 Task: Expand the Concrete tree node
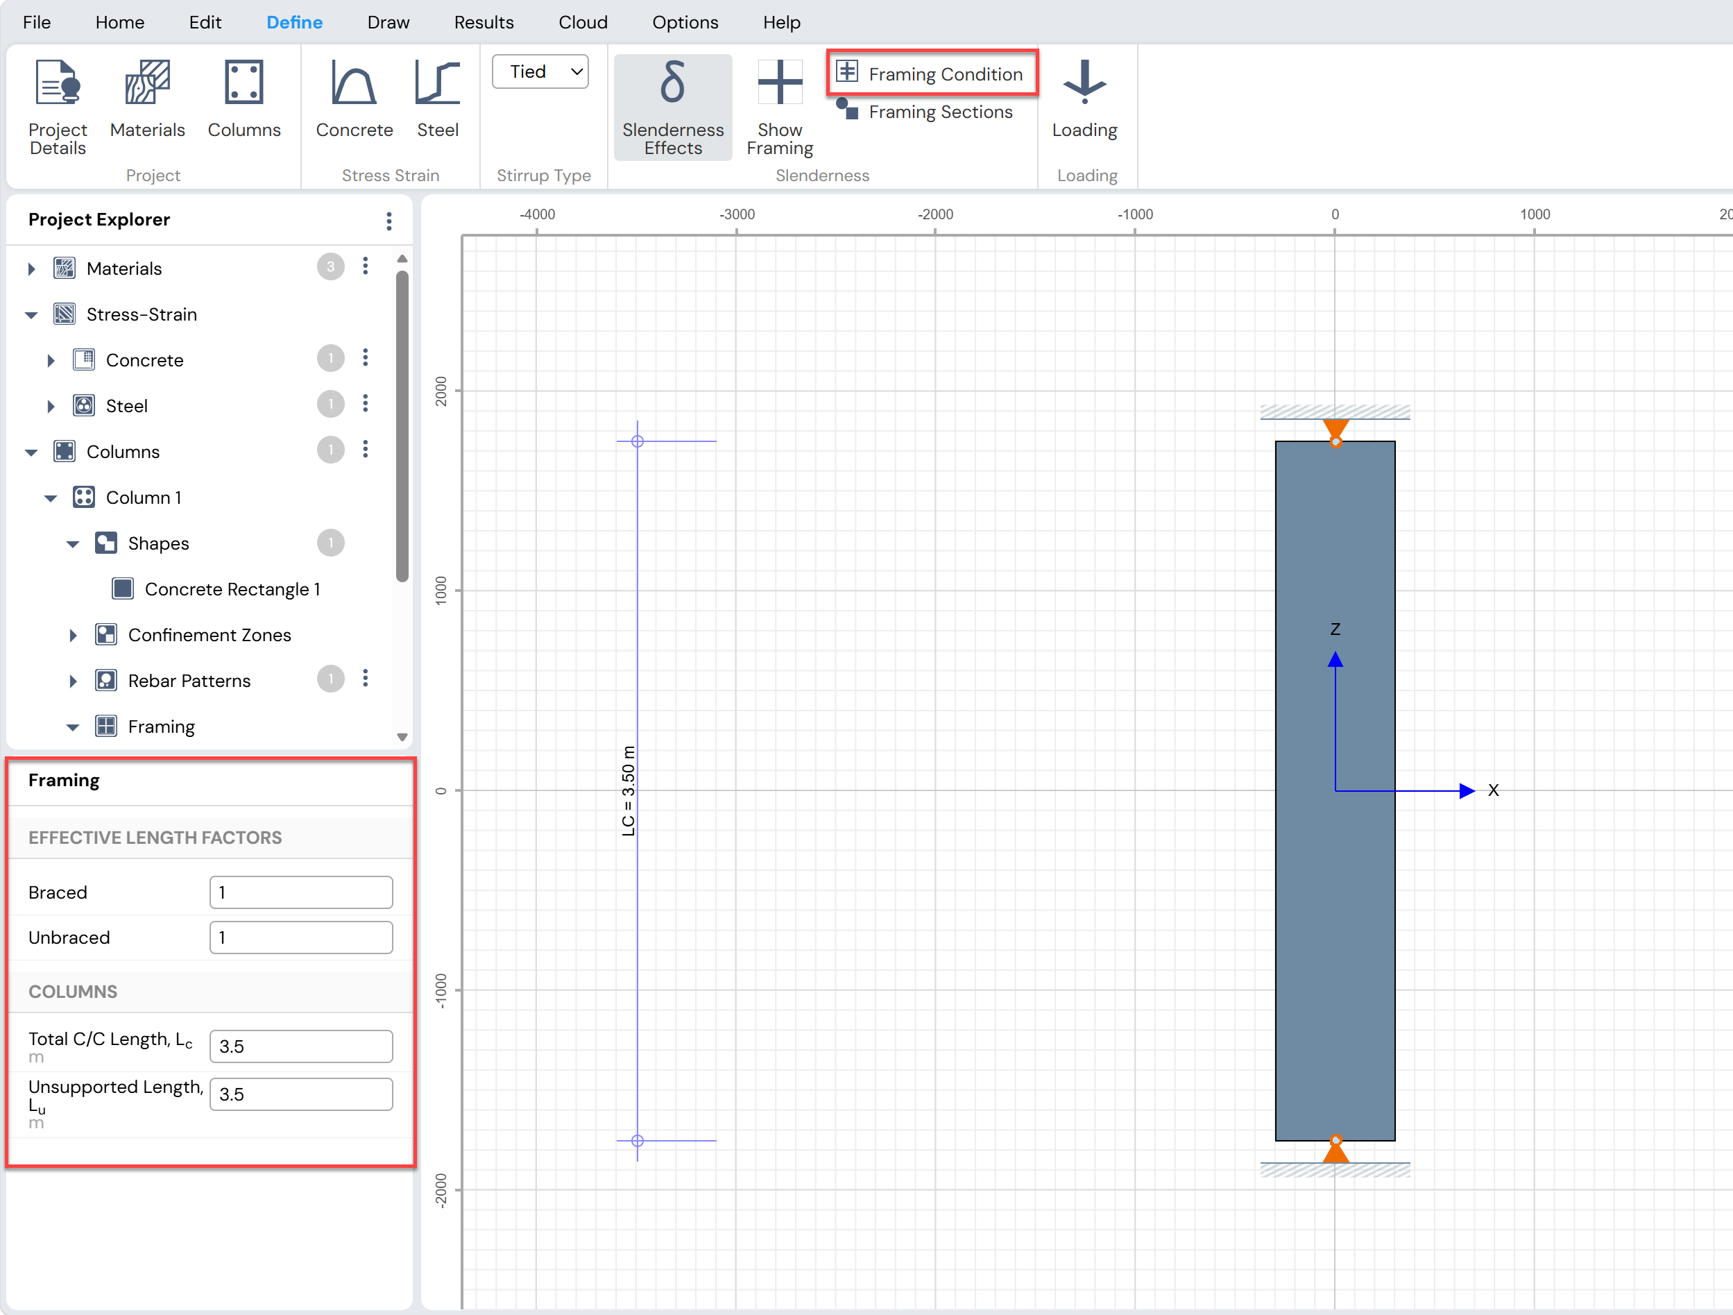(51, 360)
